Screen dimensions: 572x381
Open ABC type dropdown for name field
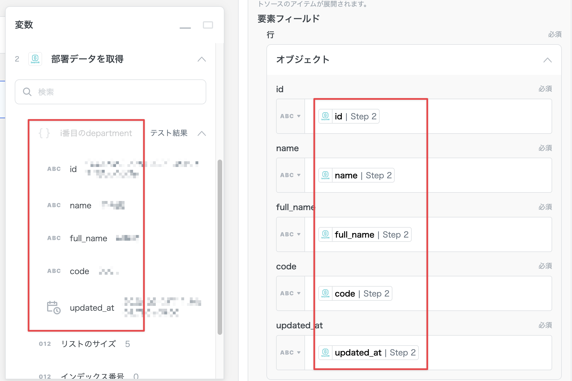click(x=290, y=175)
